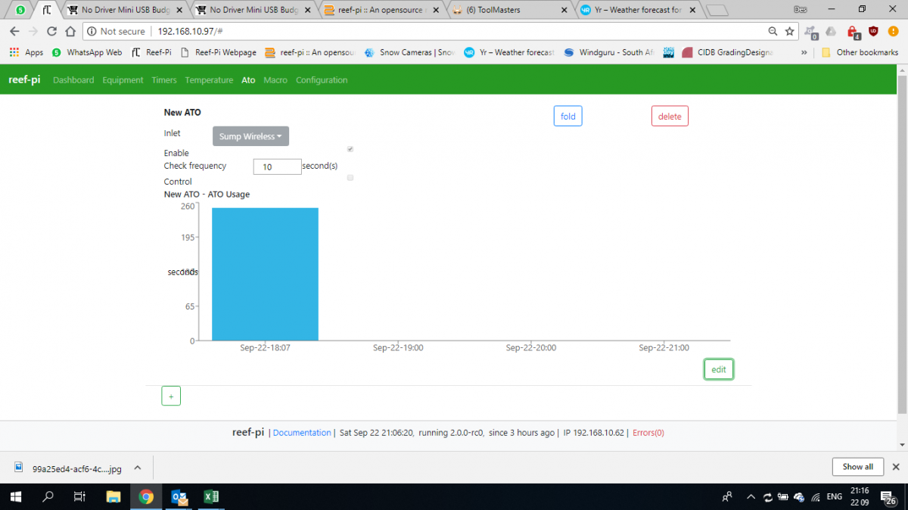Expand hidden system tray icons chevron
The height and width of the screenshot is (510, 908).
coord(751,497)
